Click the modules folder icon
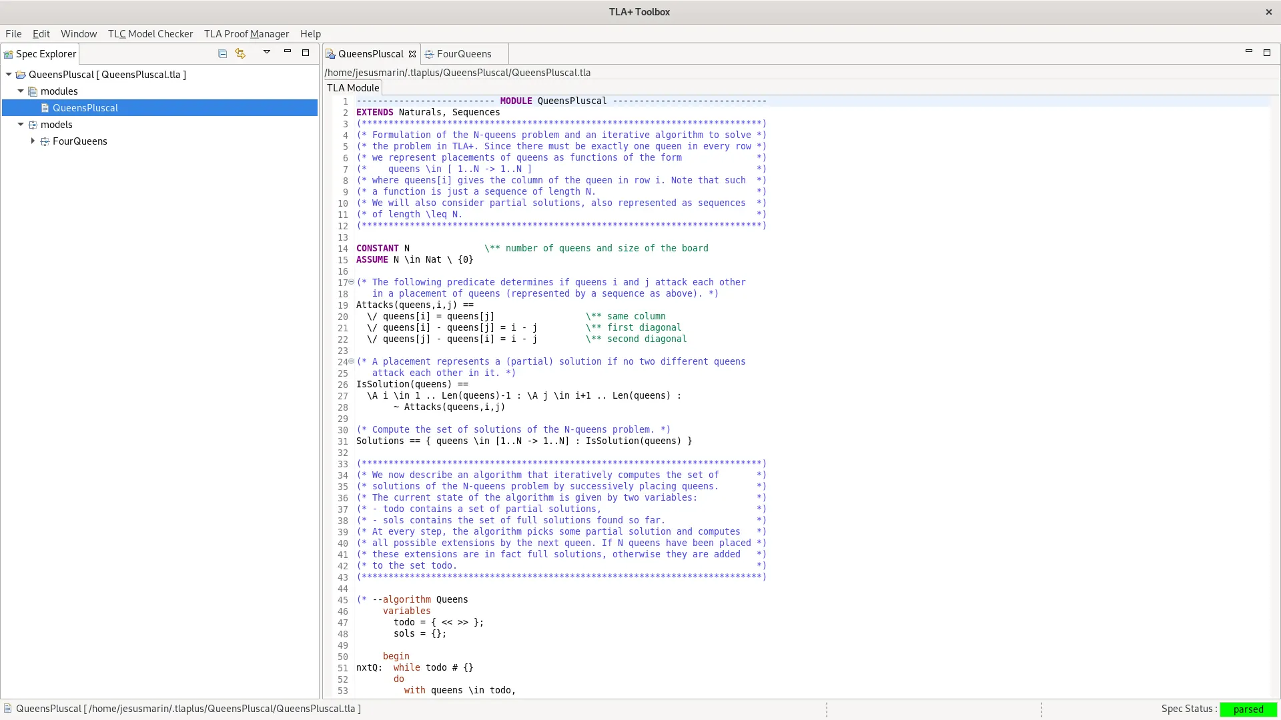 pyautogui.click(x=33, y=91)
